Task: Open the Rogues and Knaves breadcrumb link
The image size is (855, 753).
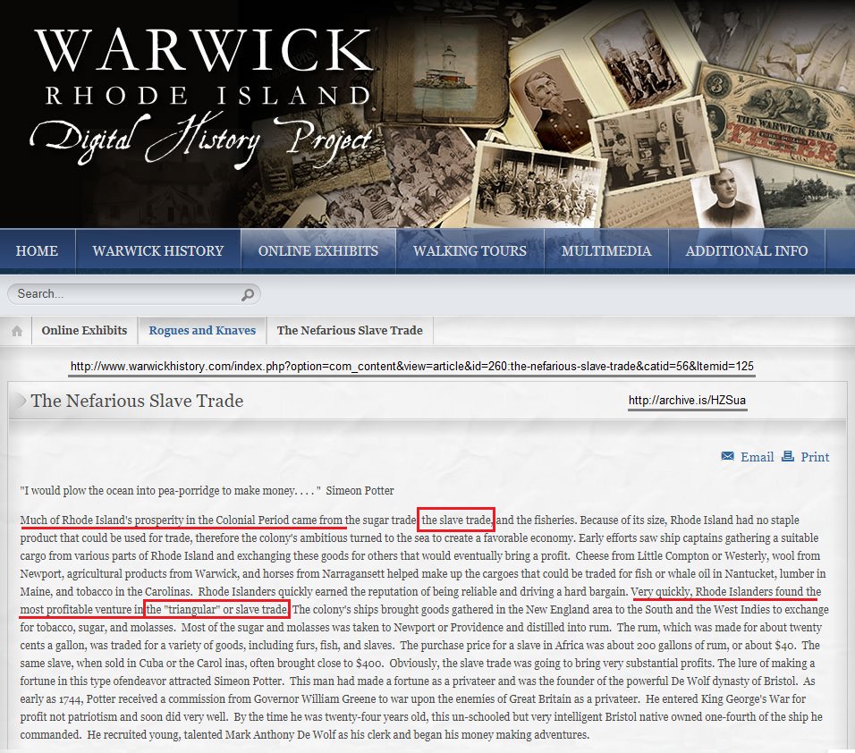Action: click(202, 331)
